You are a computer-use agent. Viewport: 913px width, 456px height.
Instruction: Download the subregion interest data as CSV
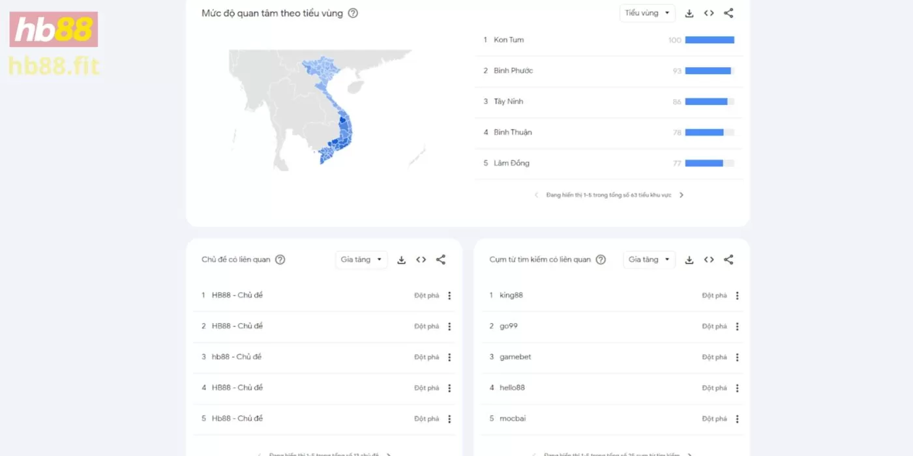[689, 13]
